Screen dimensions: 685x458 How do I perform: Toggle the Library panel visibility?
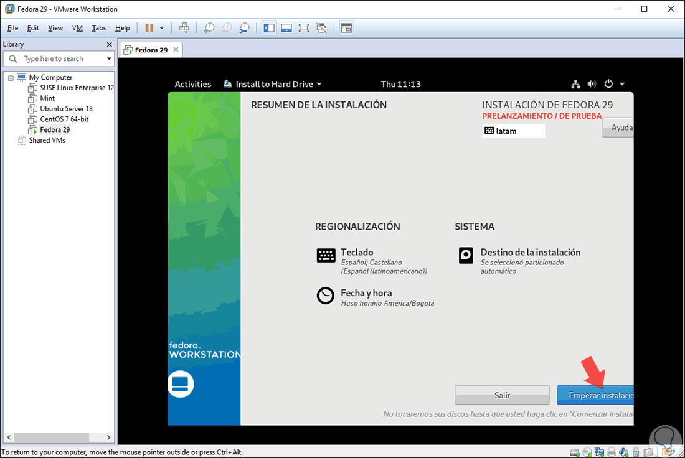click(x=268, y=27)
